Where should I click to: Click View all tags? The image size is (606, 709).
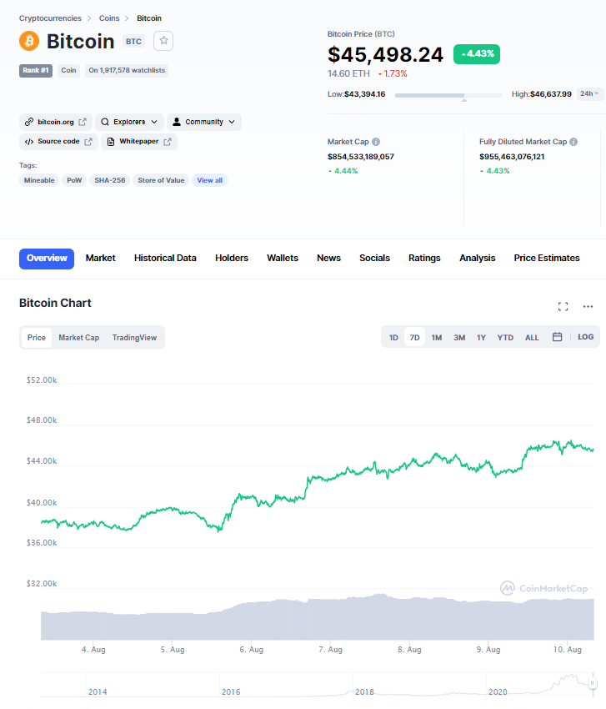(209, 180)
